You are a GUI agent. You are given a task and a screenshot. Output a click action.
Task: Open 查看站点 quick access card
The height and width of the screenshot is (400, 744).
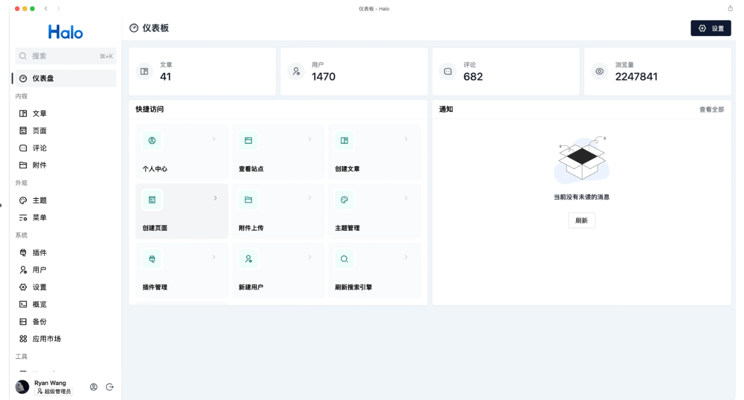pyautogui.click(x=278, y=152)
